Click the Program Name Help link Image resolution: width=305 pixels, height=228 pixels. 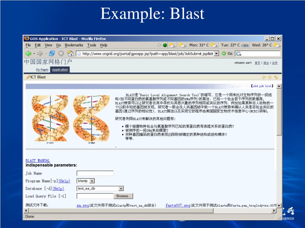[x=64, y=181]
